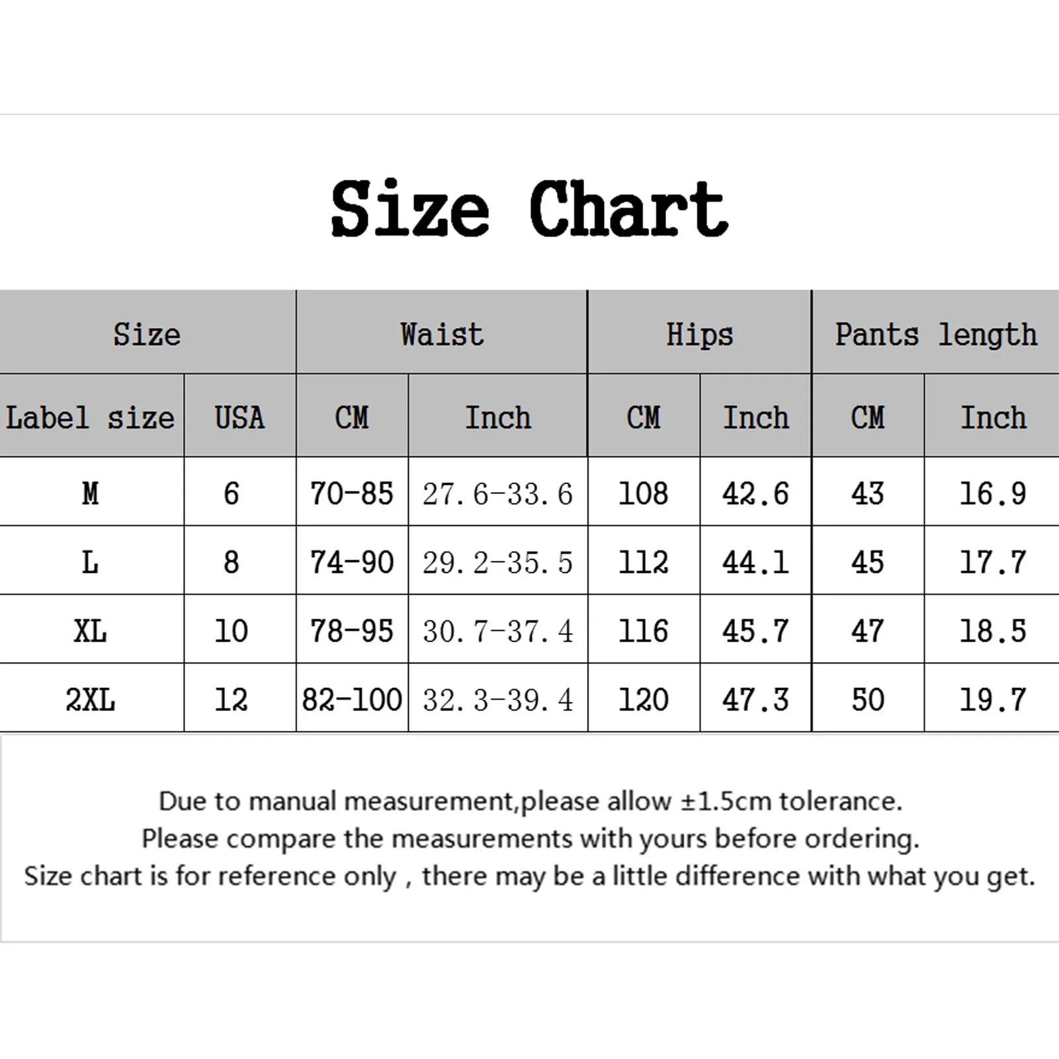Click pants length inch value 17.7
Image resolution: width=1059 pixels, height=1059 pixels.
coord(992,562)
